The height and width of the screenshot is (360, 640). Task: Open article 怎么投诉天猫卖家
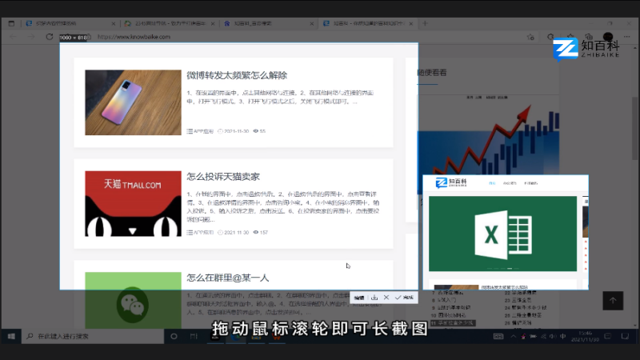[223, 176]
